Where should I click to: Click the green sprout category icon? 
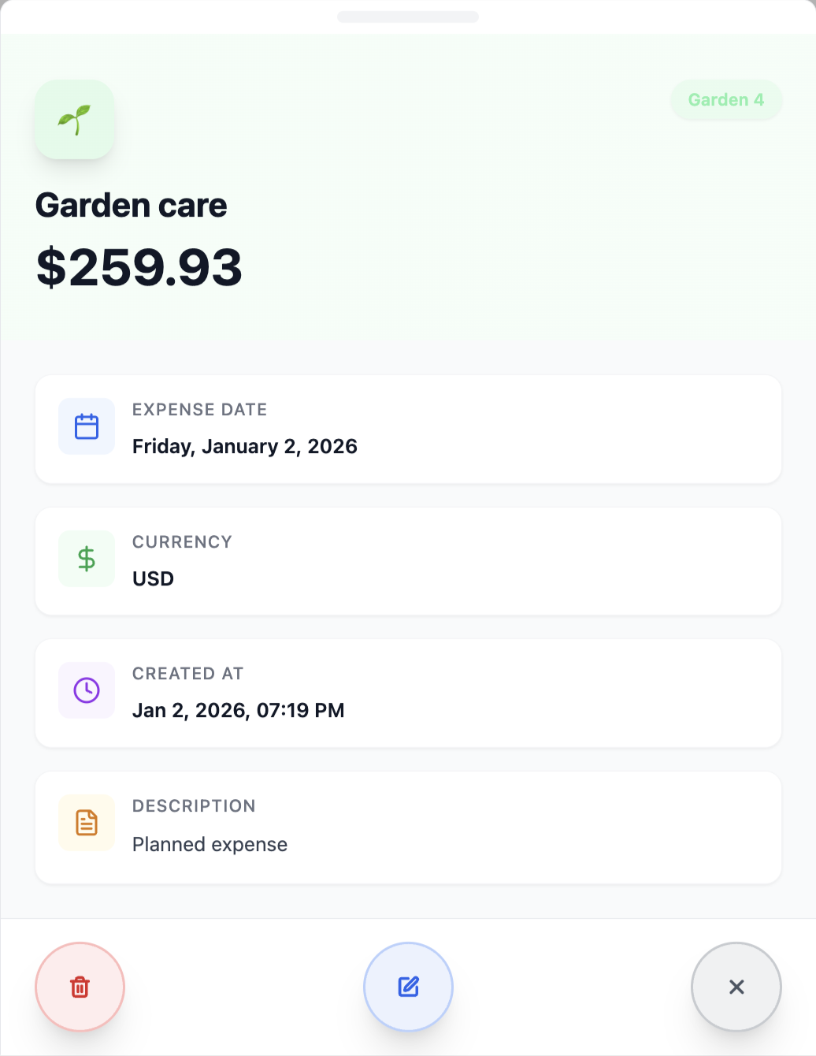(74, 119)
